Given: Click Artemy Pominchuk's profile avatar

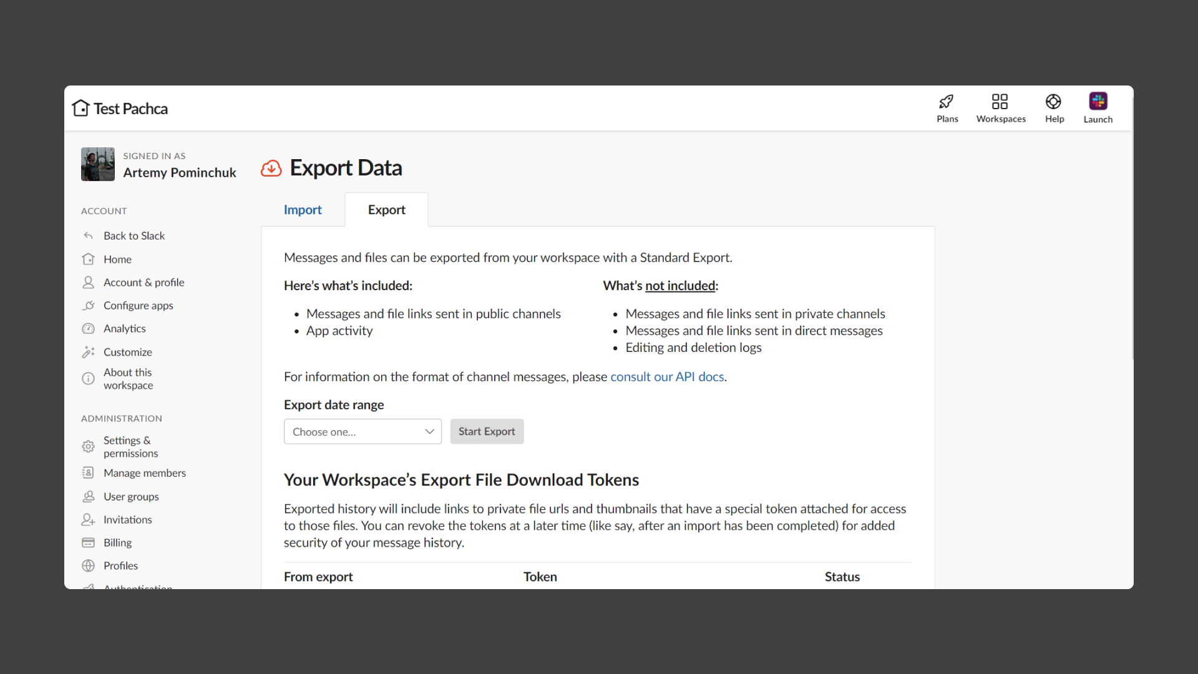Looking at the screenshot, I should pos(98,164).
